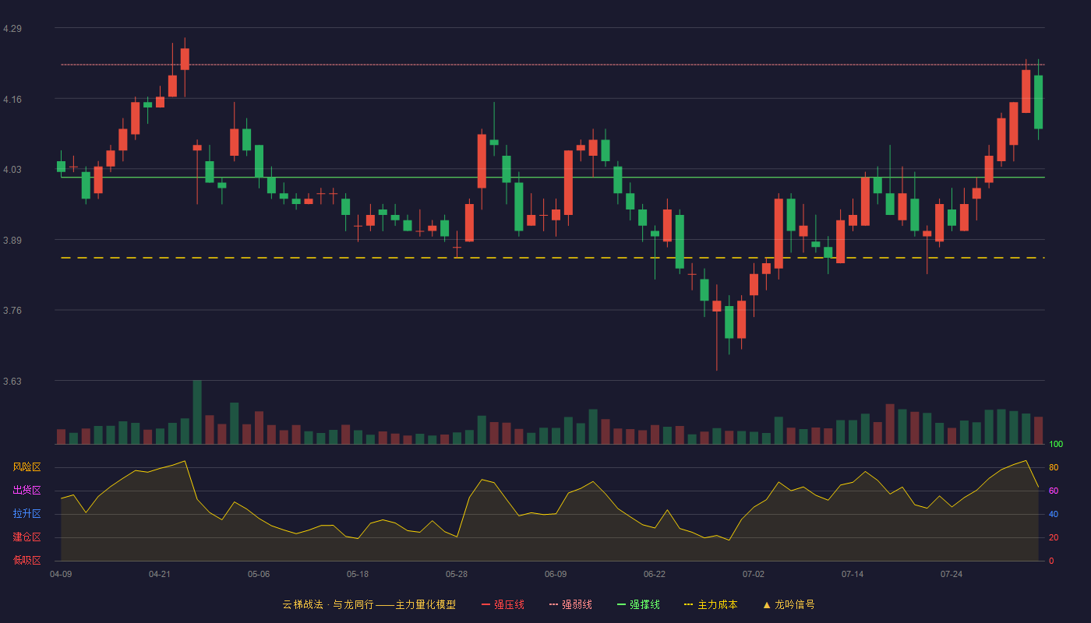Click the 04-09 date label
This screenshot has height=623, width=1091.
(x=61, y=574)
